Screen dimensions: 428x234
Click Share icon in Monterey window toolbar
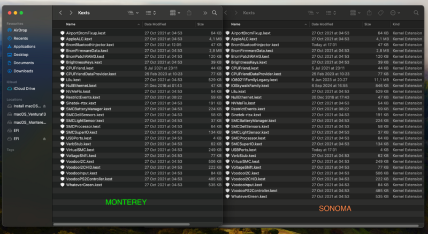coord(189,13)
